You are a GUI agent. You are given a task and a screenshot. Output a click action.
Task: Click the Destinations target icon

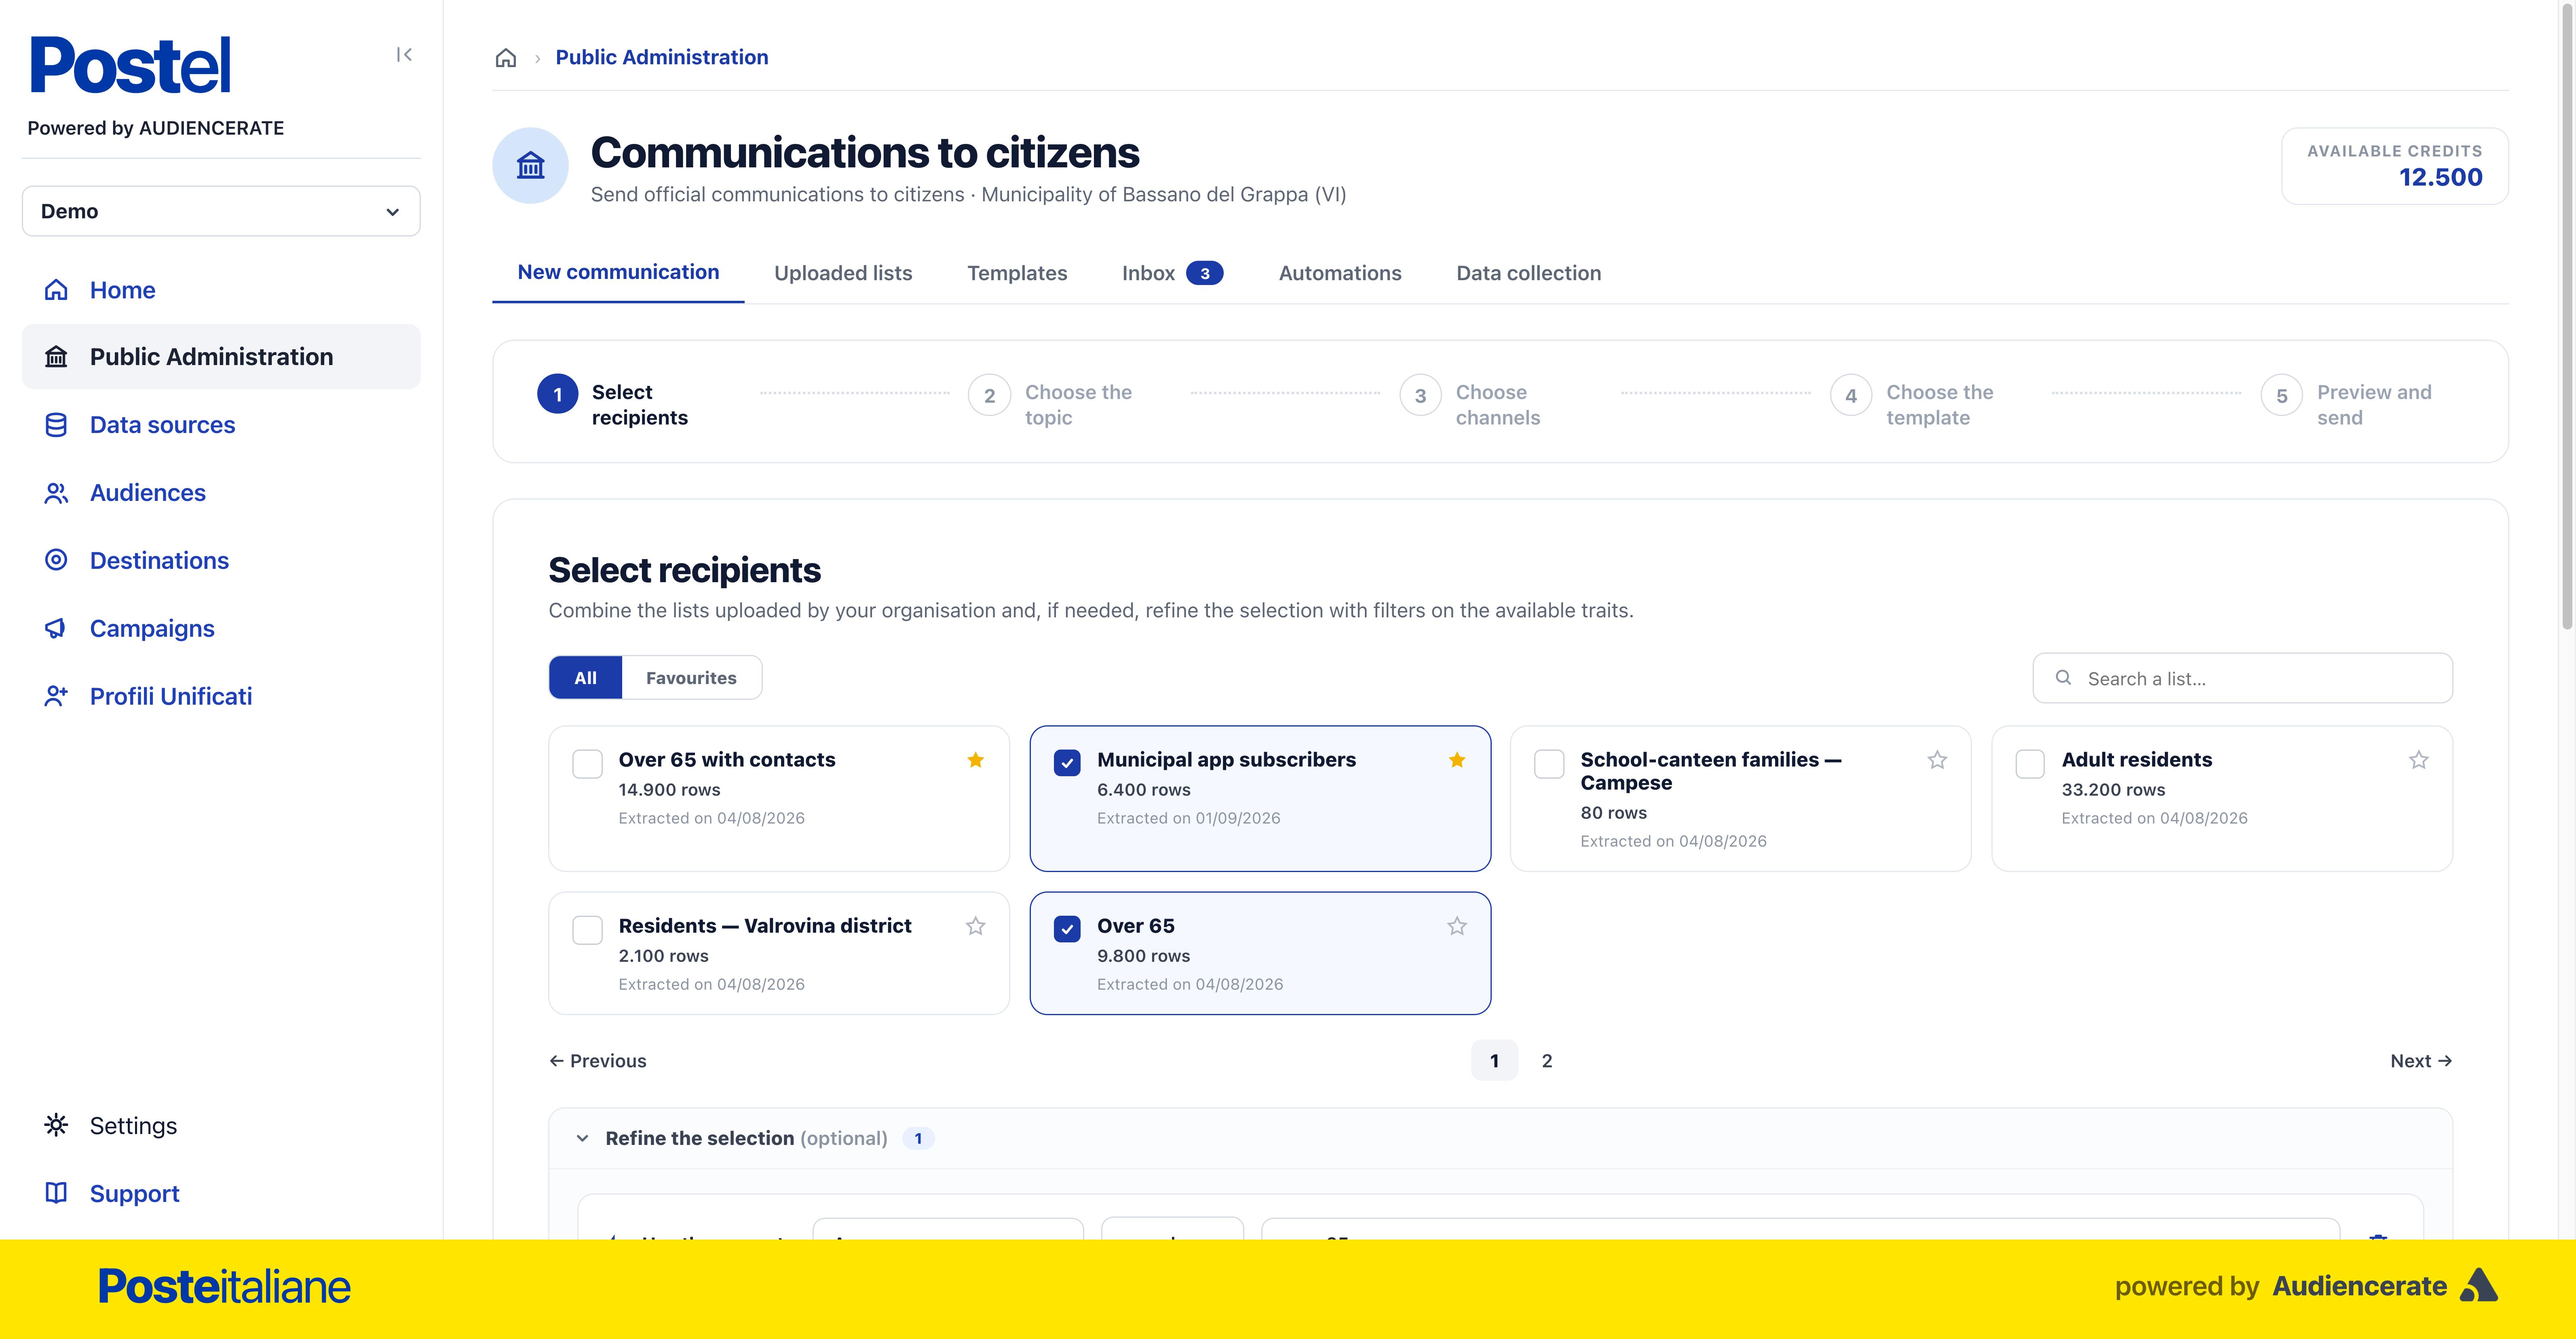[x=56, y=560]
